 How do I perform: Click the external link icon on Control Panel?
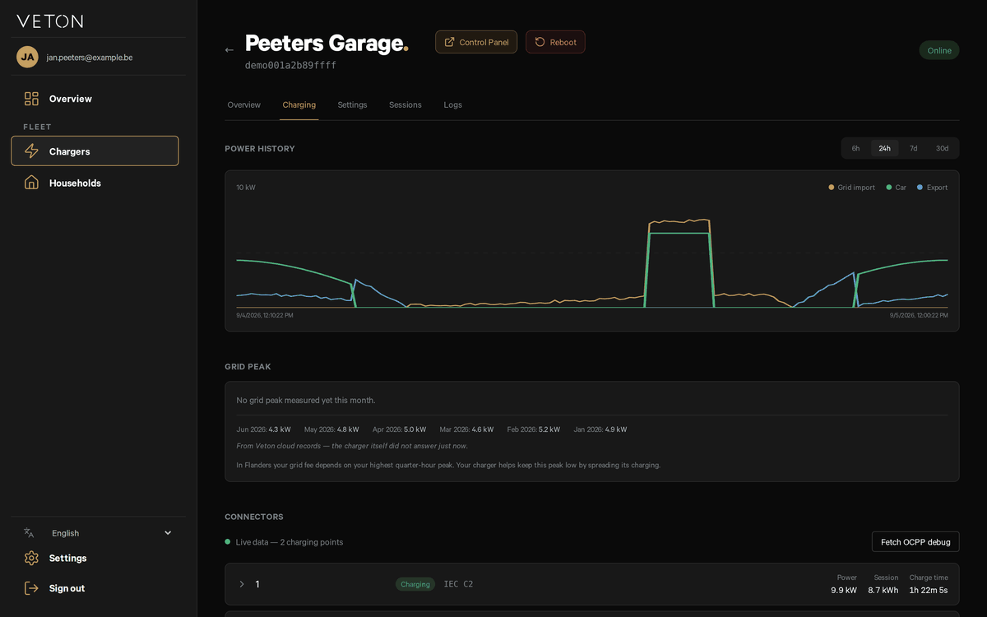coord(449,42)
